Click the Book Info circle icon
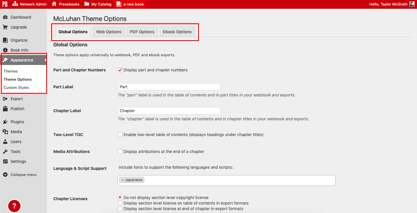Image resolution: width=417 pixels, height=213 pixels. click(x=5, y=50)
